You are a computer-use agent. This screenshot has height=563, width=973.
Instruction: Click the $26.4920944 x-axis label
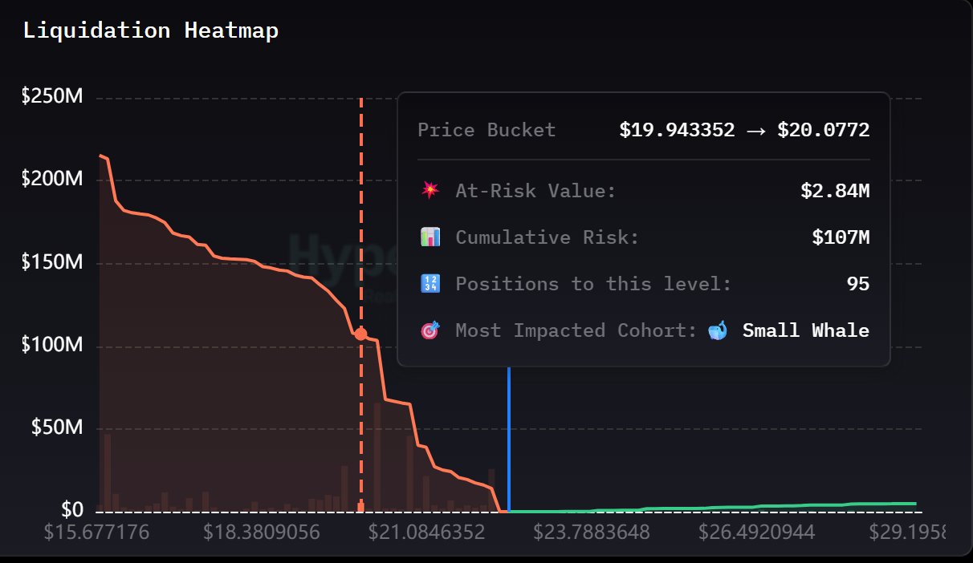pos(756,533)
